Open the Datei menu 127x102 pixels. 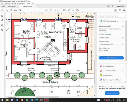pos(2,3)
